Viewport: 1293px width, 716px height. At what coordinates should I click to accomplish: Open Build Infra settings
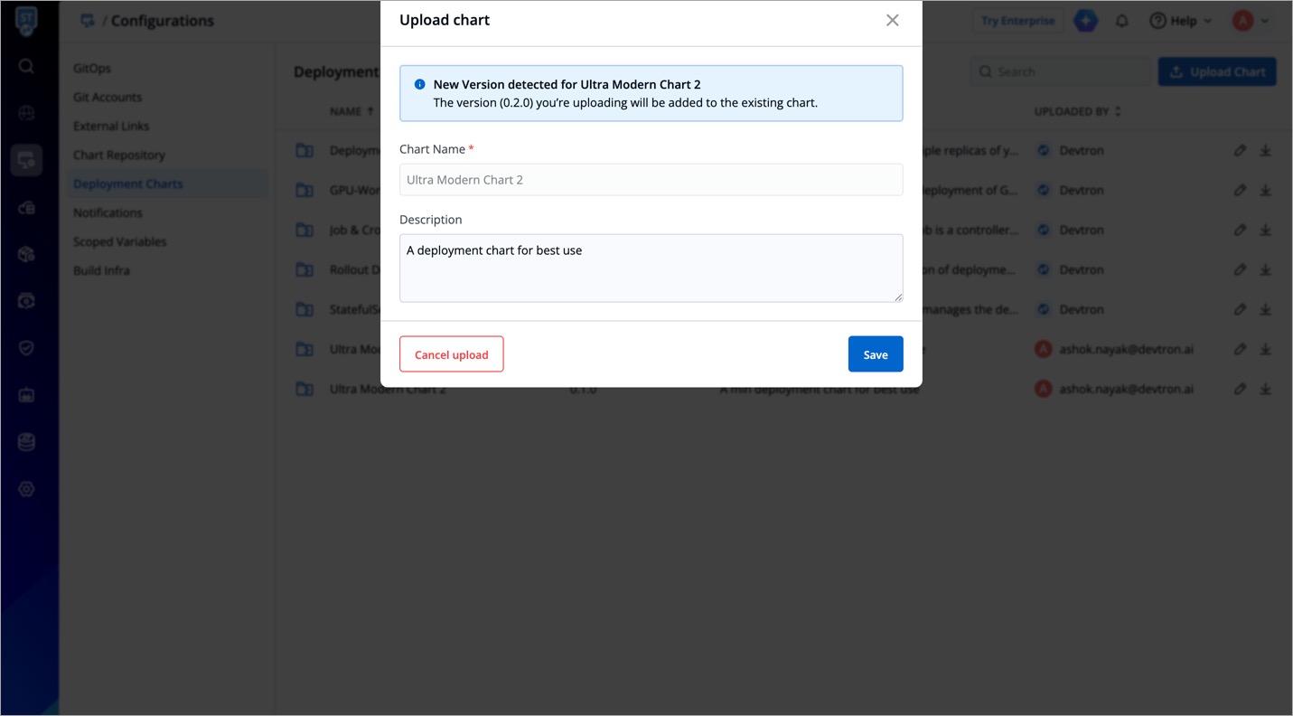click(101, 270)
